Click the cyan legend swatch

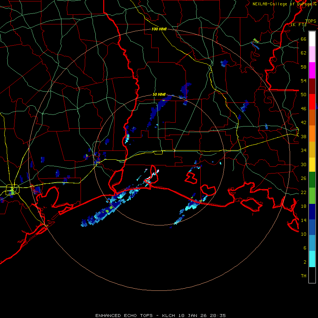click(312, 259)
